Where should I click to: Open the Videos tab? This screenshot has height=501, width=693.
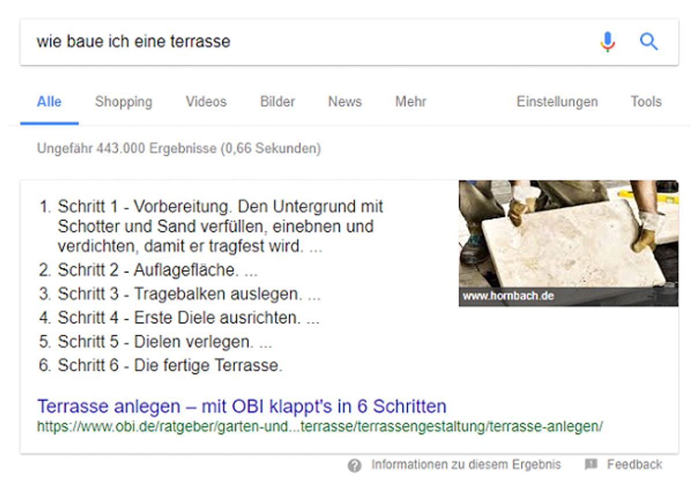tap(206, 102)
